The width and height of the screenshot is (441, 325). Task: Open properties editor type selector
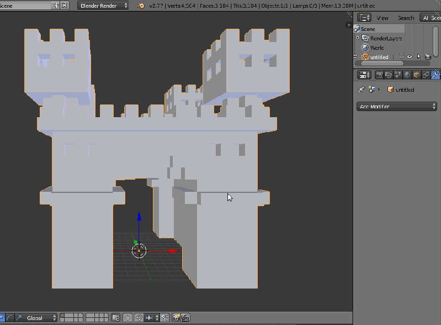pyautogui.click(x=364, y=75)
